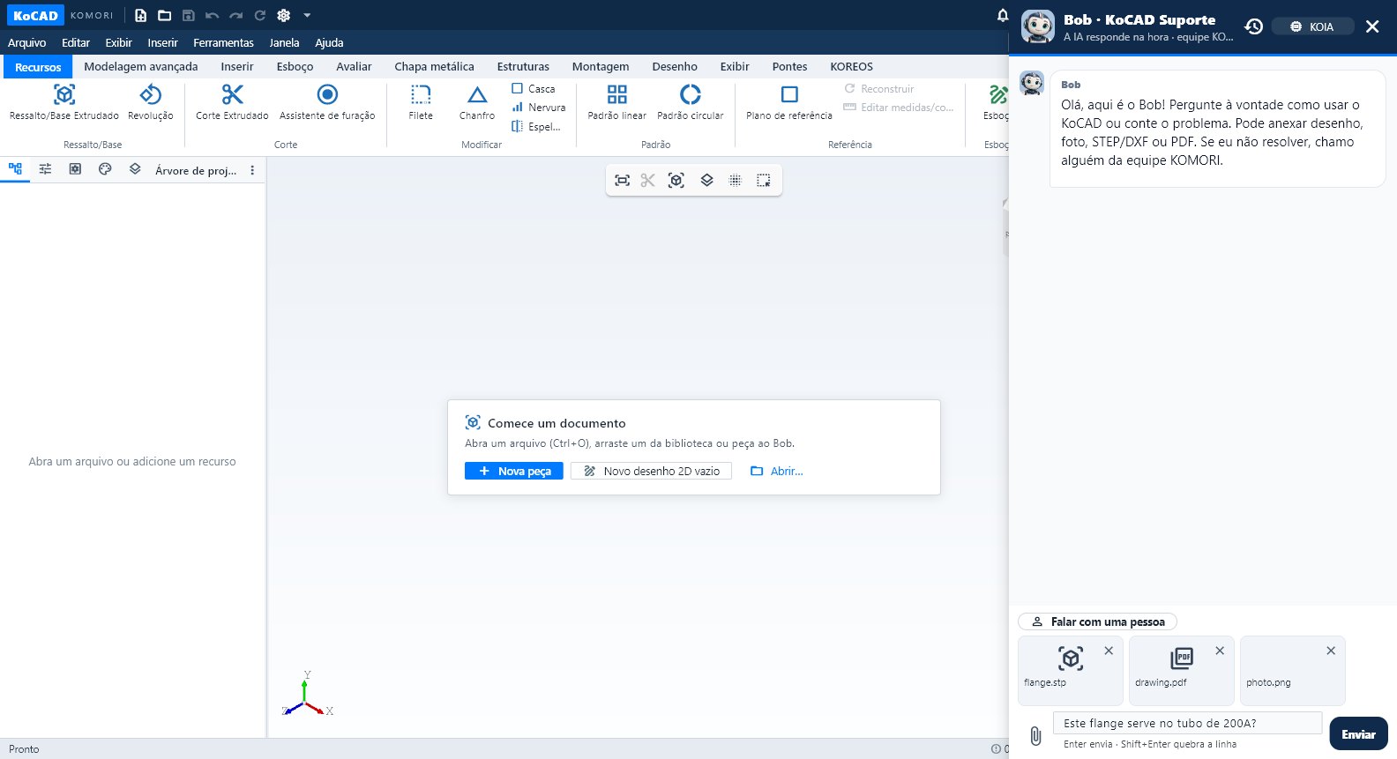This screenshot has width=1397, height=759.
Task: Click the layers icon in view toolbar
Action: (x=706, y=180)
